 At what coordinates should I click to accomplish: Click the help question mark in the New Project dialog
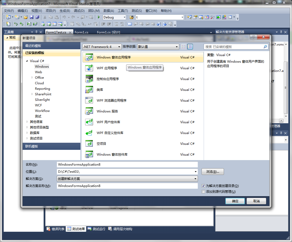(253, 37)
